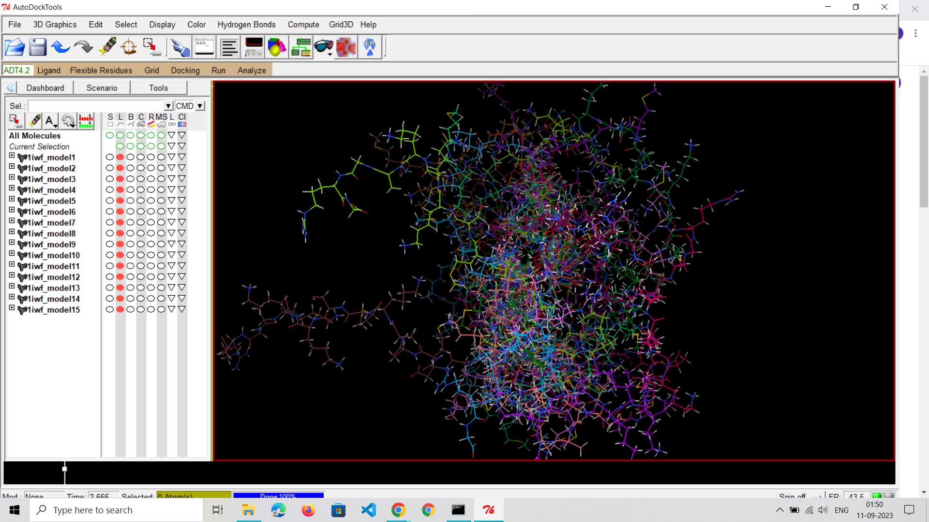Enable CPK display for 1iwf_model7
Screen dimensions: 929x522
pos(141,222)
